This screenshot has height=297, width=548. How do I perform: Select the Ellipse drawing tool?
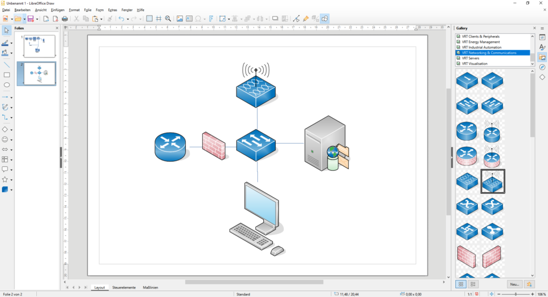tap(7, 85)
